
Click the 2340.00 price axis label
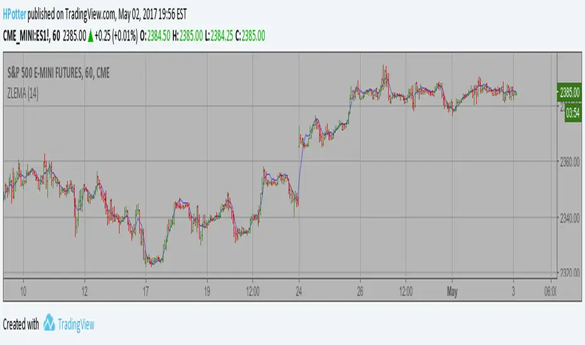point(571,218)
